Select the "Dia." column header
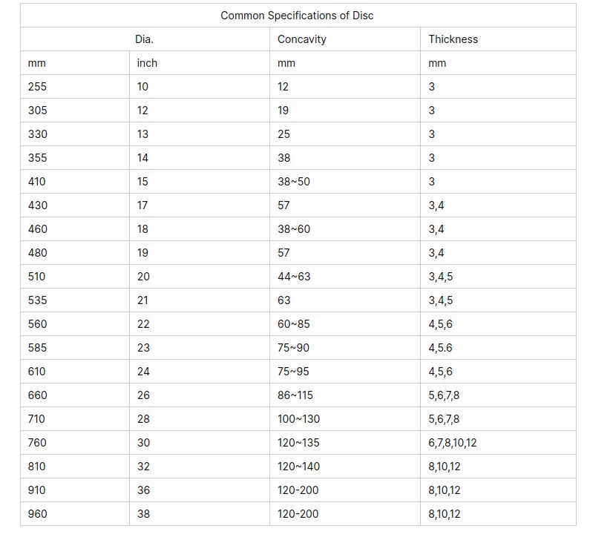 pyautogui.click(x=144, y=39)
